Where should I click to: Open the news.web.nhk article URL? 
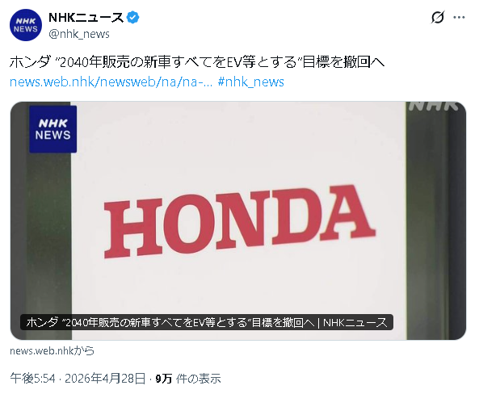click(x=111, y=82)
